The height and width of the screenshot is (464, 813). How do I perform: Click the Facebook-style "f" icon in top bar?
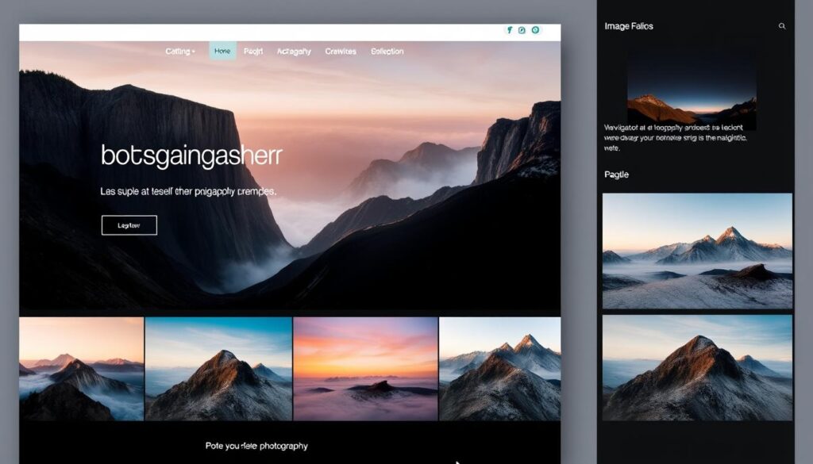tap(509, 30)
